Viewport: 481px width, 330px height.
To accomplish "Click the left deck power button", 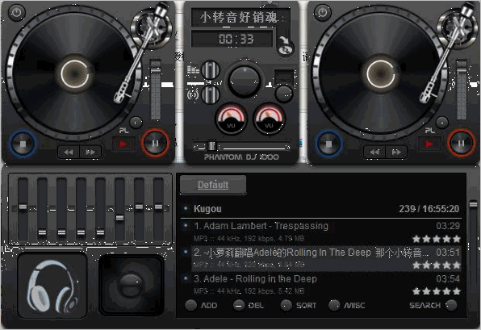I will [16, 13].
